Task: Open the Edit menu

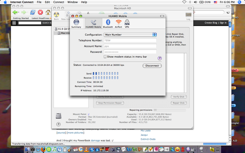Action: tap(47, 2)
